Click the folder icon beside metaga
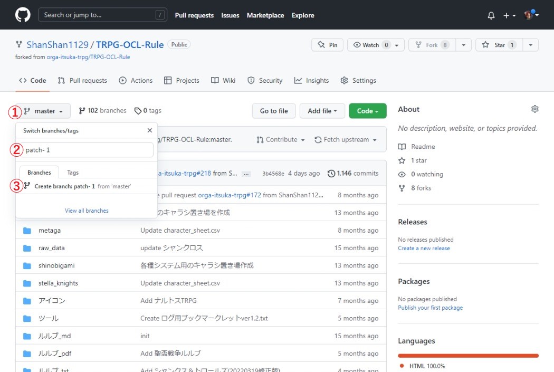This screenshot has width=554, height=372. [27, 231]
